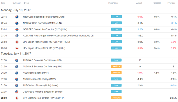Click New Zealand flag beside Card Spending Retail

[17, 17]
